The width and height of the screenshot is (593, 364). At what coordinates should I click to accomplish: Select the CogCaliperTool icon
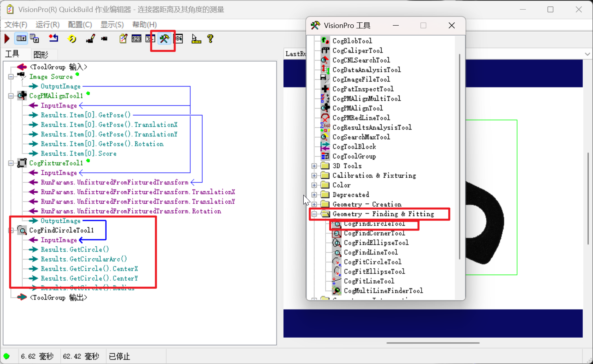325,50
